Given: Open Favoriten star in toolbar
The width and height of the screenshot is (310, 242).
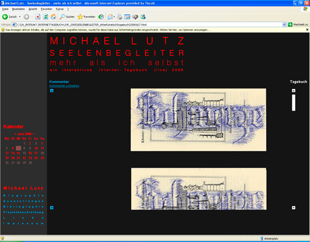Looking at the screenshot, I should coord(86,17).
